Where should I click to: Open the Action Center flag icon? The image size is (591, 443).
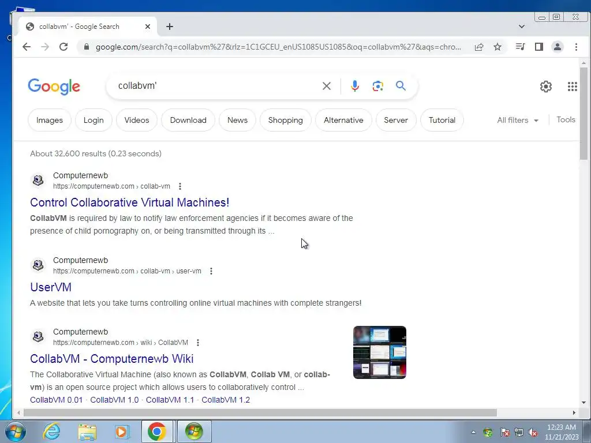(x=504, y=433)
